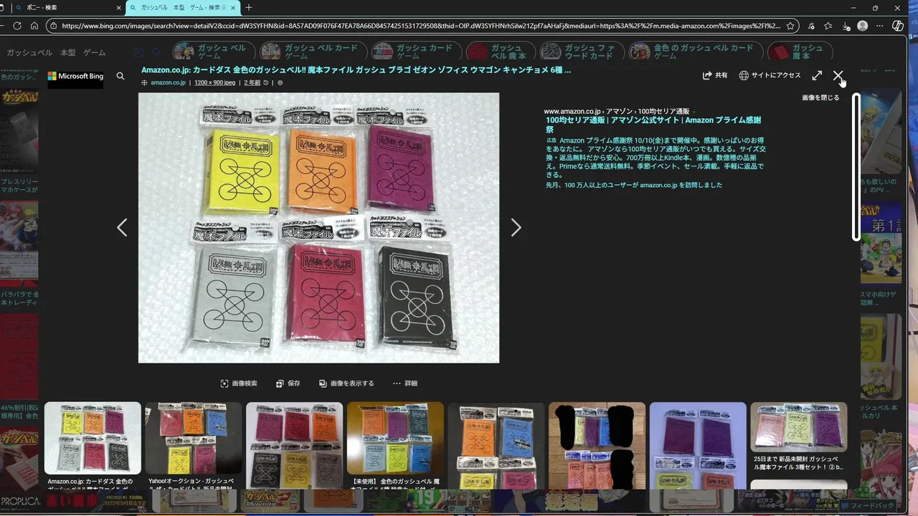
Task: Select third related thumbnail with magenta file
Action: [x=294, y=445]
